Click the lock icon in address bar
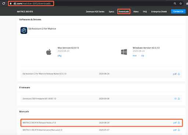Image resolution: width=188 pixels, height=135 pixels. 11,4
